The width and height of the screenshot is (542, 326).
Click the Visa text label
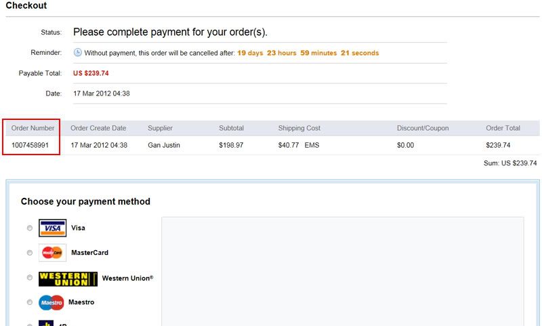78,228
